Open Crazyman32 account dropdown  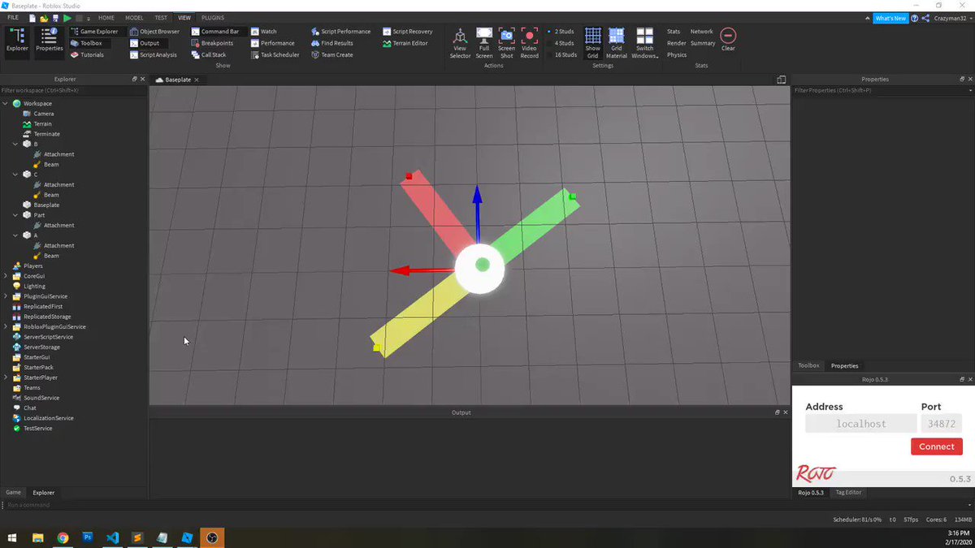[951, 18]
